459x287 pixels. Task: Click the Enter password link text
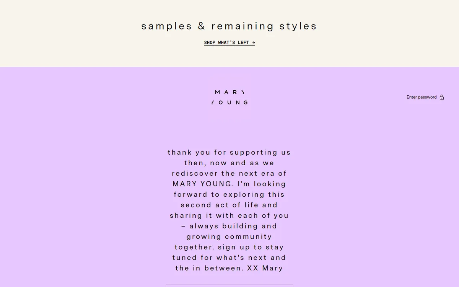(421, 97)
